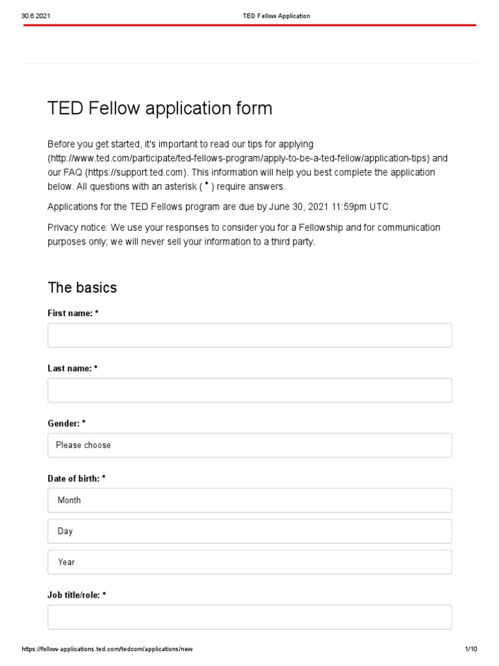Follow the support.ted.com FAQ link
499x666 pixels.
[x=135, y=172]
